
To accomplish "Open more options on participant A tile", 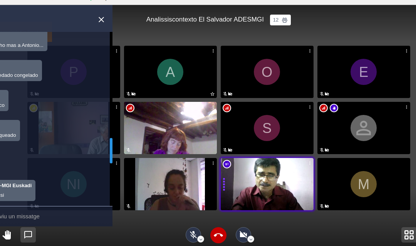I will coord(213,51).
